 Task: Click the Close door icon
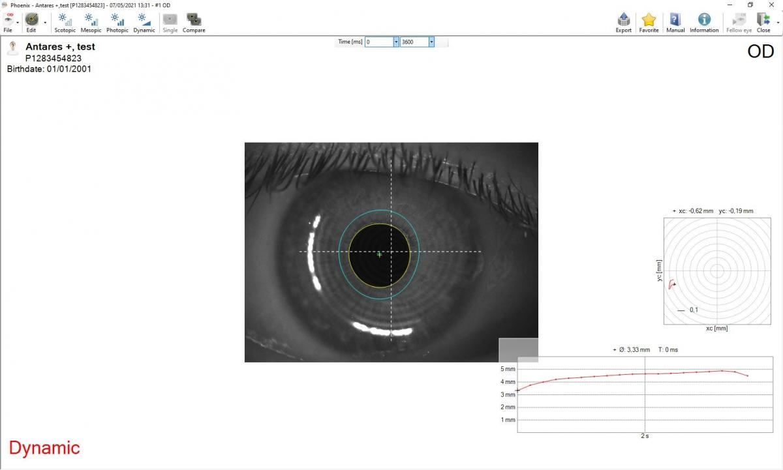[x=763, y=23]
